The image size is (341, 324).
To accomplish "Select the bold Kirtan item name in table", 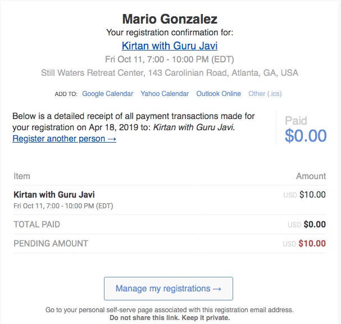I will click(54, 195).
